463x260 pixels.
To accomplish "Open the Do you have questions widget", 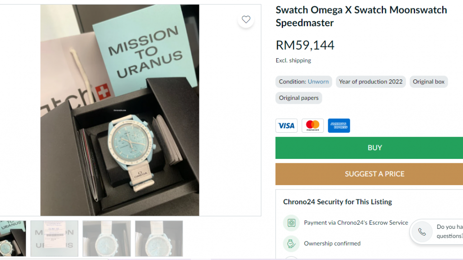I will coord(448,232).
